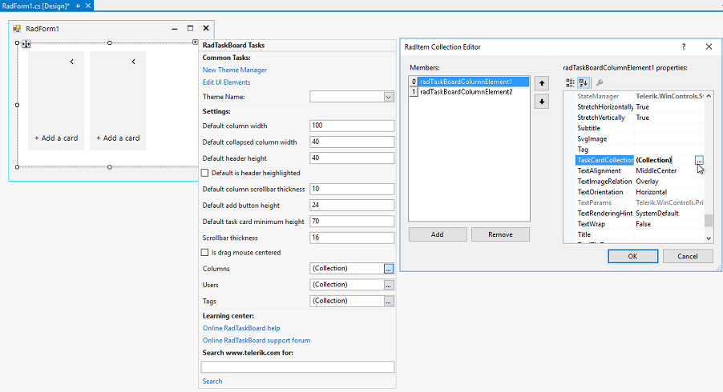Click the property grid scrollbar thumb
Viewport: 723px width, 392px height.
click(709, 221)
